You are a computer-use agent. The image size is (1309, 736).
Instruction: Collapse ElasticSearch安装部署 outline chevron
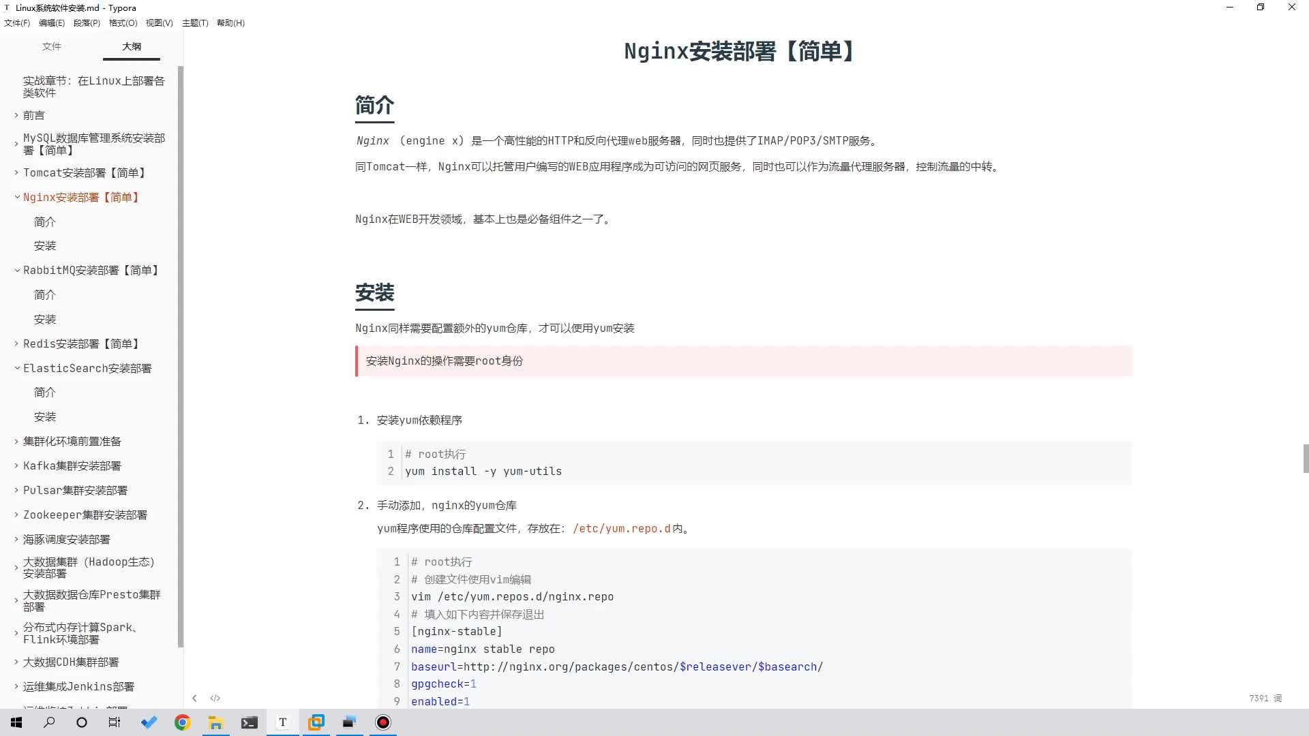pos(16,368)
